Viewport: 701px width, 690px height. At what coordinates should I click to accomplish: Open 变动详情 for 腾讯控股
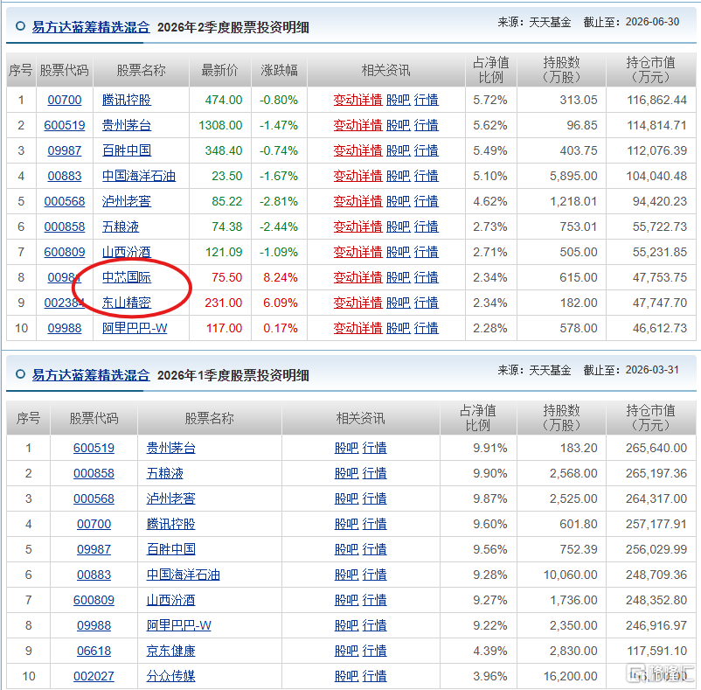point(357,100)
